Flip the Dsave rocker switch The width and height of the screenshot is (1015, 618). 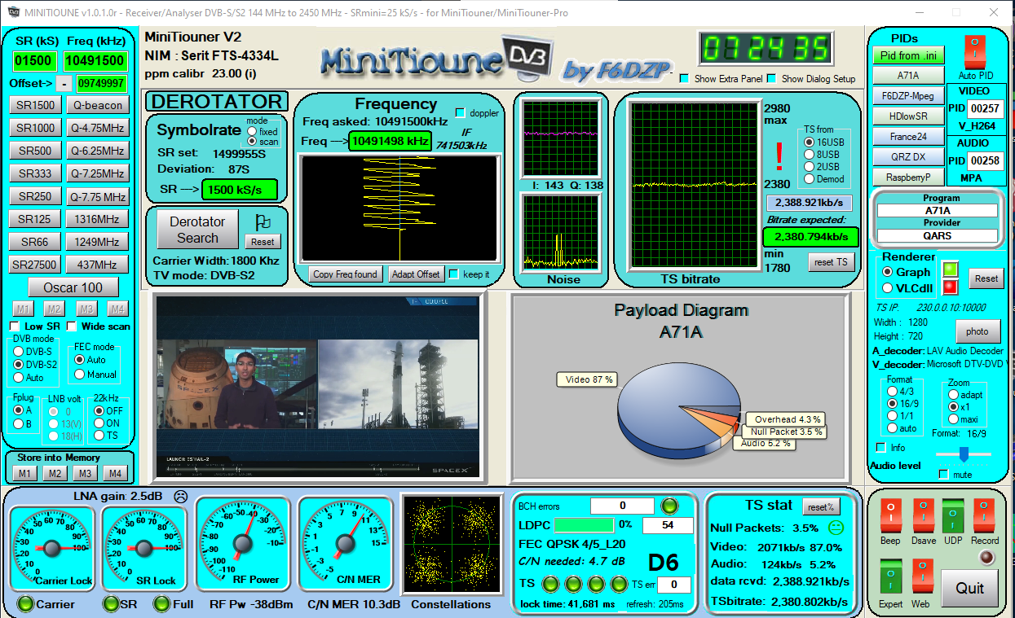(924, 515)
